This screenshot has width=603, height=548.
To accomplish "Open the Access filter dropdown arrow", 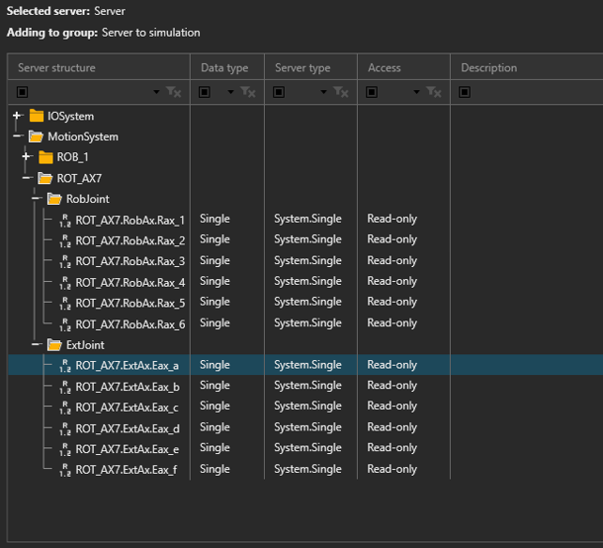I will [x=416, y=92].
